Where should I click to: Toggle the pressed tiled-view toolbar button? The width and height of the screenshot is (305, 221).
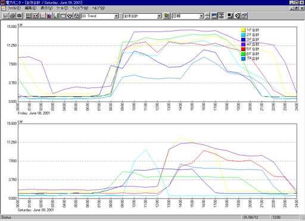pyautogui.click(x=221, y=16)
